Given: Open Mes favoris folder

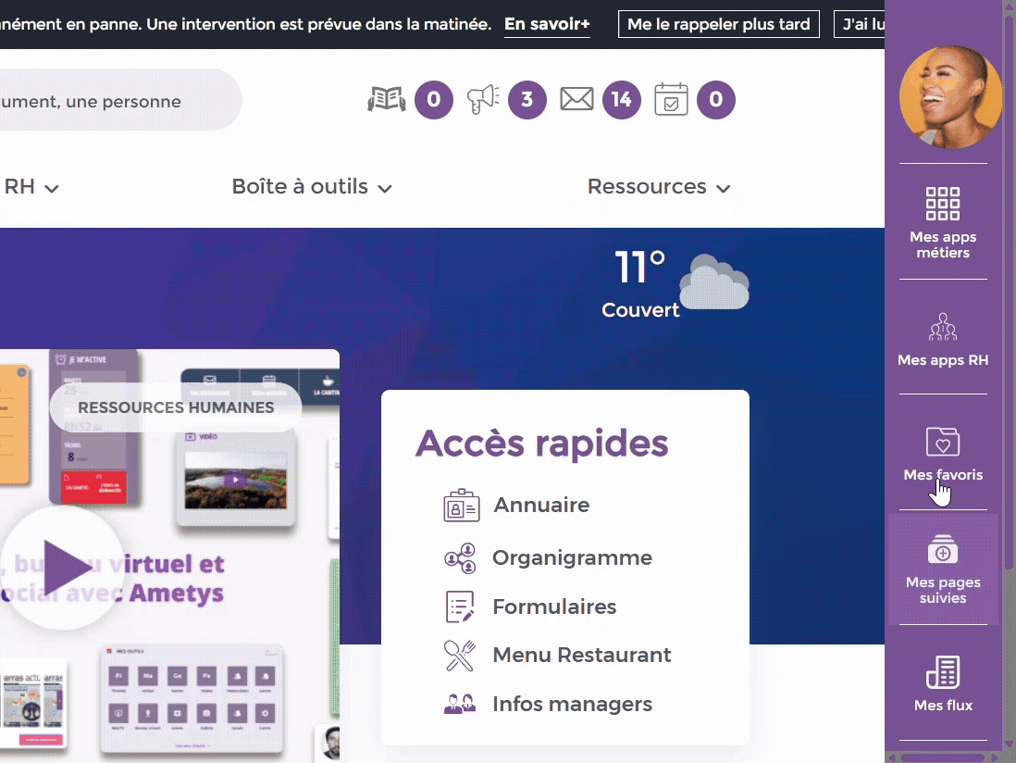Looking at the screenshot, I should coord(943,454).
